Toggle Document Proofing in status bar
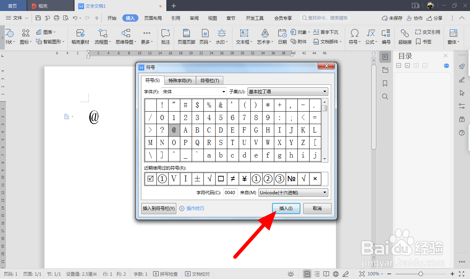This screenshot has height=279, width=470. tap(198, 274)
